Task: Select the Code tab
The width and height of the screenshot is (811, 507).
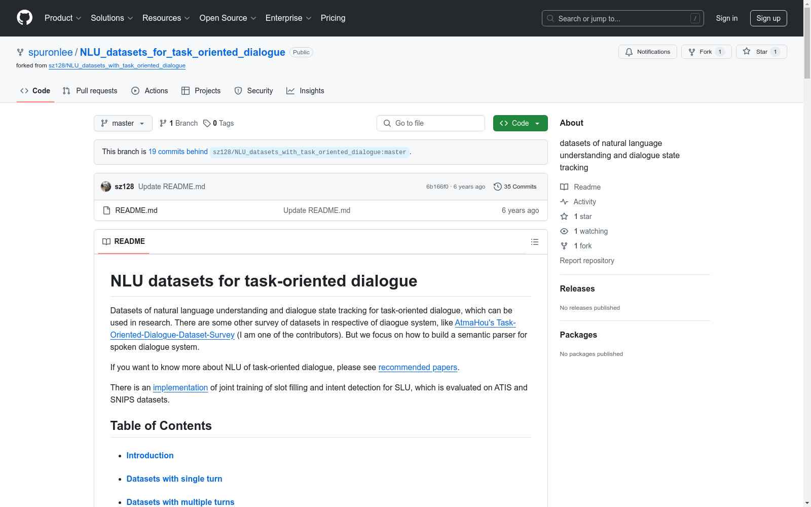Action: coord(35,91)
